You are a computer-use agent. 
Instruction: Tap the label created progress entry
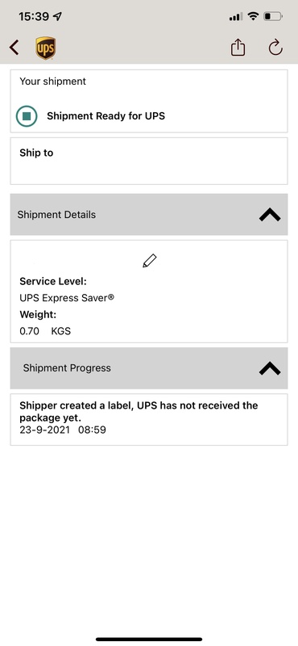pos(149,419)
